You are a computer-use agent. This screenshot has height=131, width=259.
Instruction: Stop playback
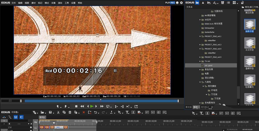pos(76,107)
